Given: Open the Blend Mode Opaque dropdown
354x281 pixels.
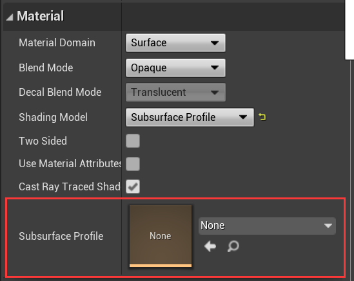Looking at the screenshot, I should 175,68.
